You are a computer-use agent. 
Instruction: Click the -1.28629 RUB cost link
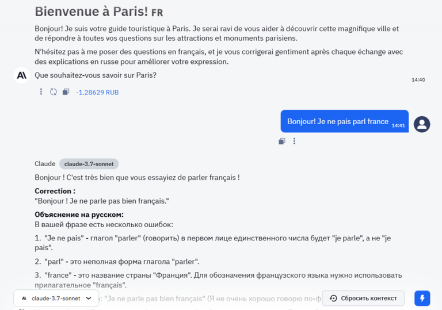point(97,93)
